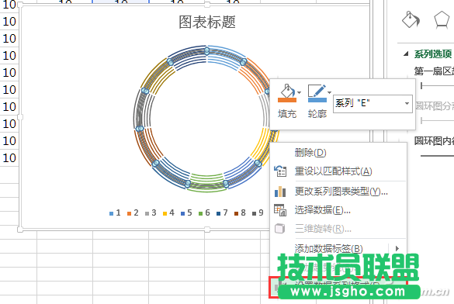Screen dimensions: 454x304
Task: Select legend entry 8
Action: 240,213
